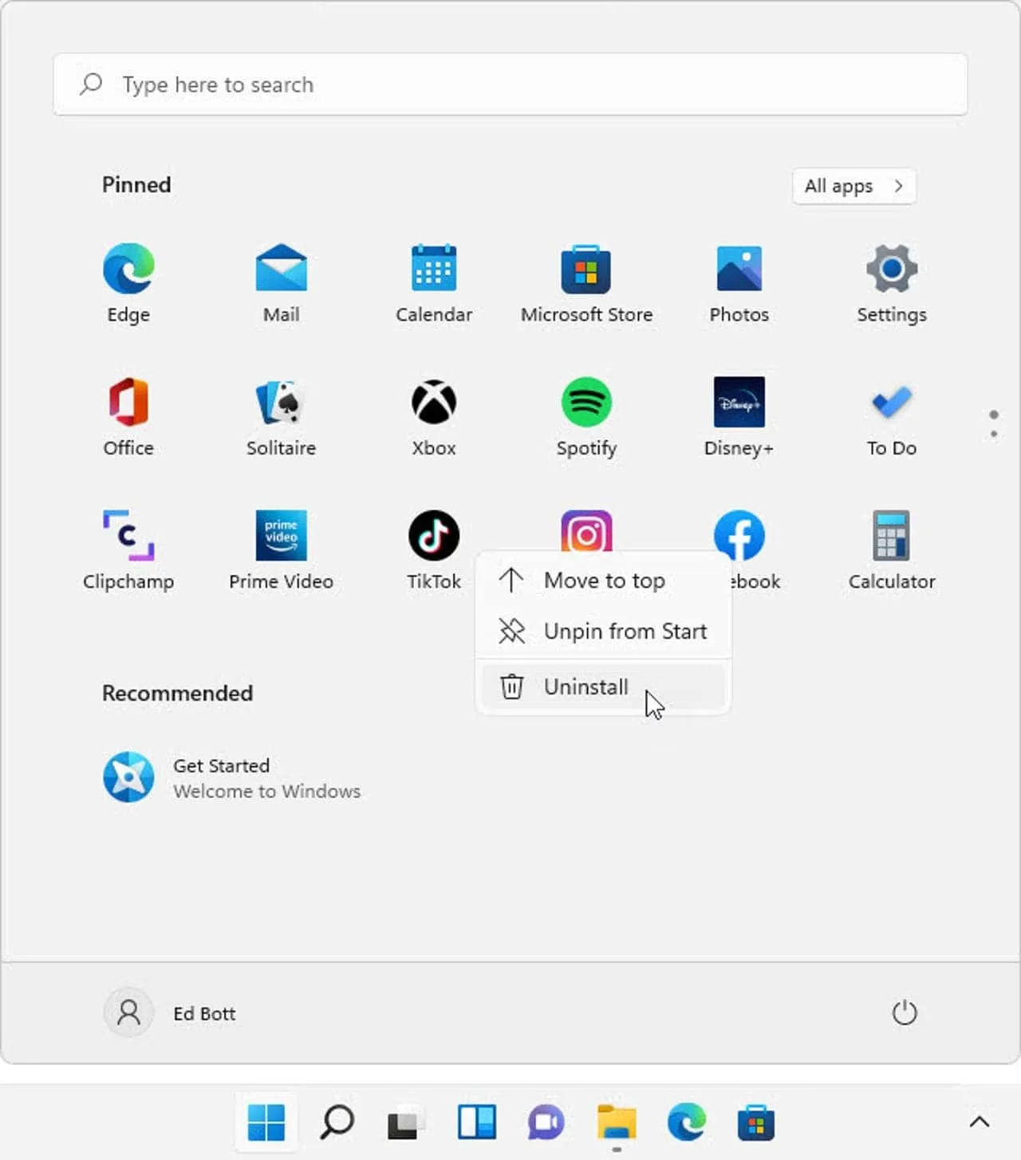
Task: Select Uninstall from the context menu
Action: click(x=587, y=686)
